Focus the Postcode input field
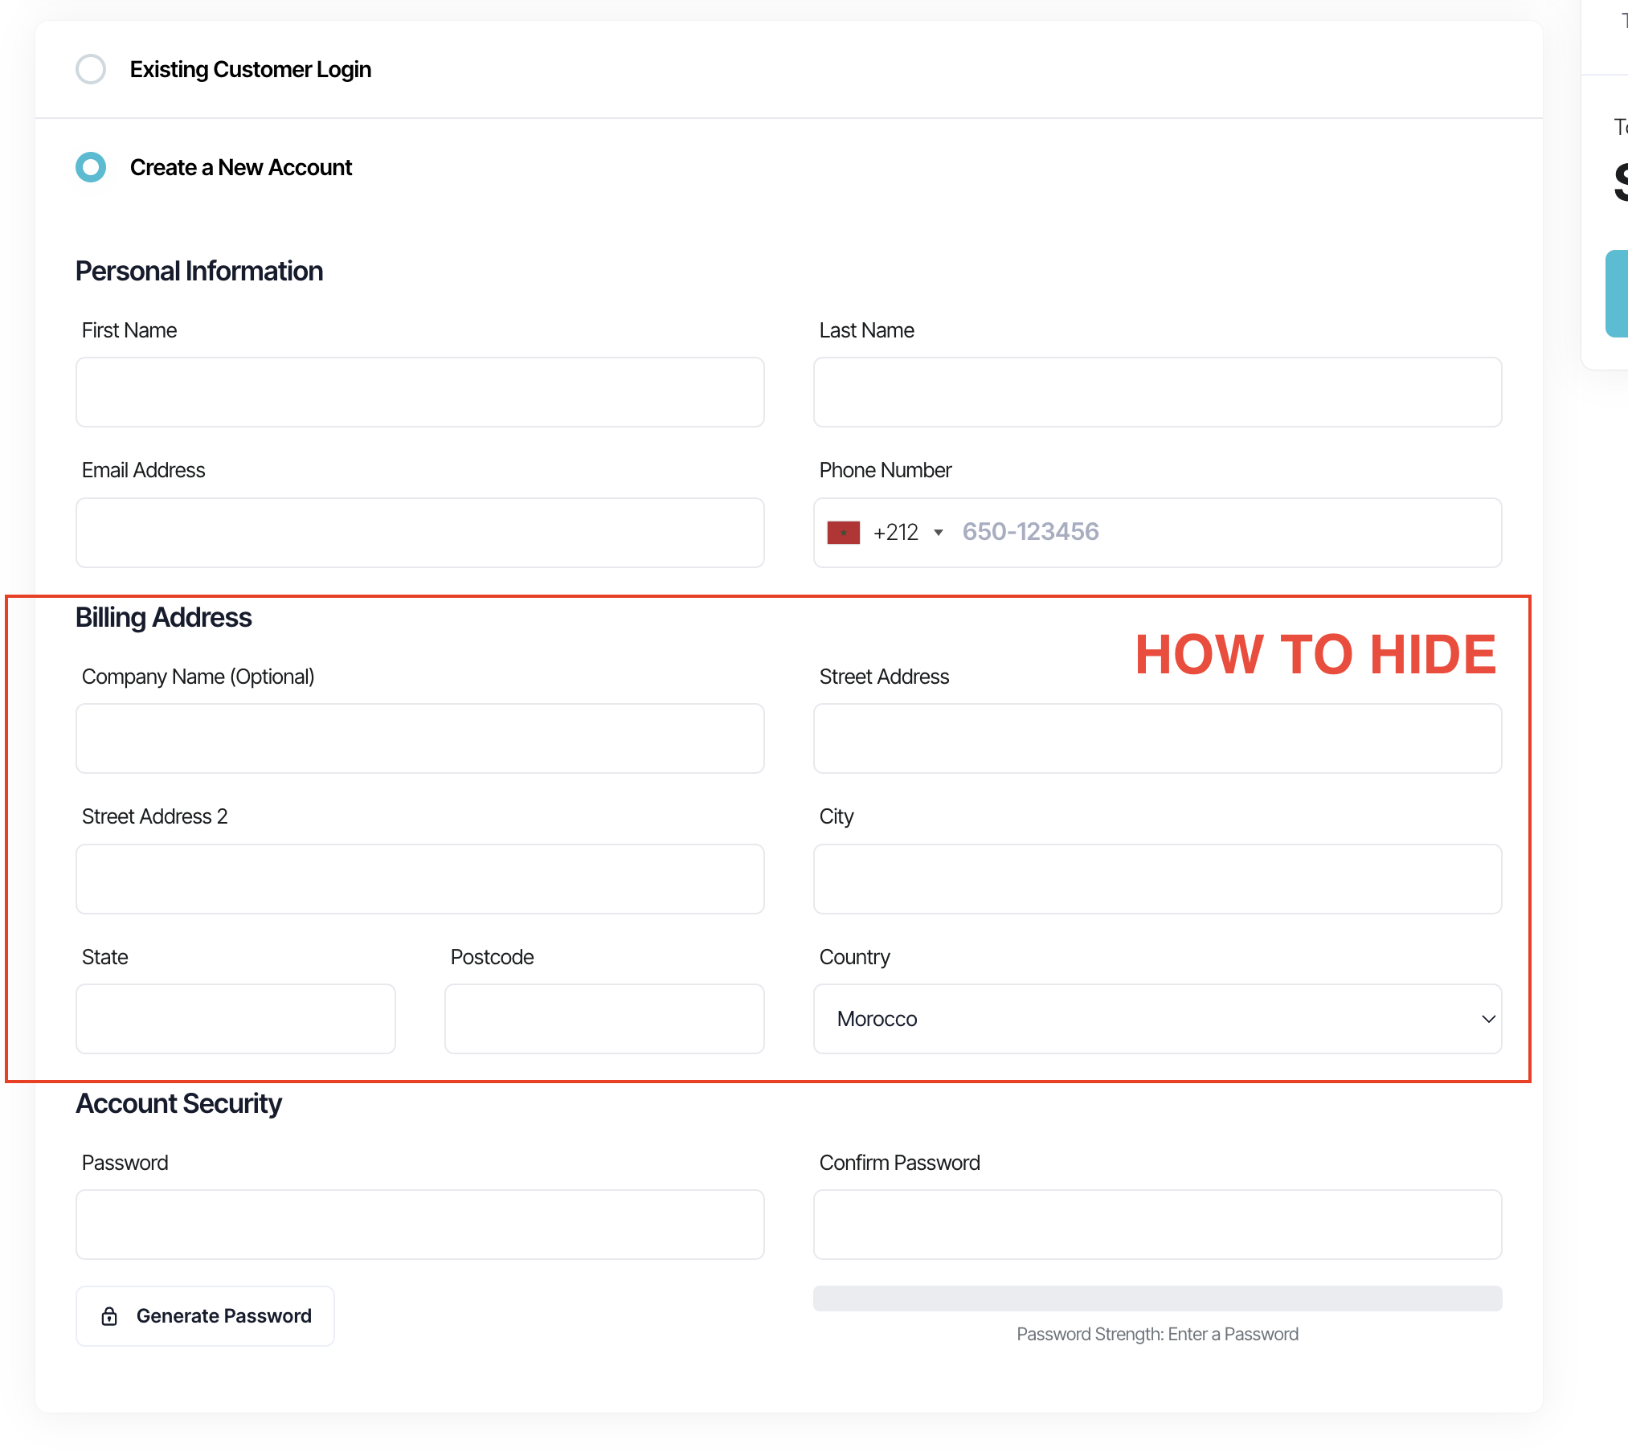 (x=604, y=1019)
